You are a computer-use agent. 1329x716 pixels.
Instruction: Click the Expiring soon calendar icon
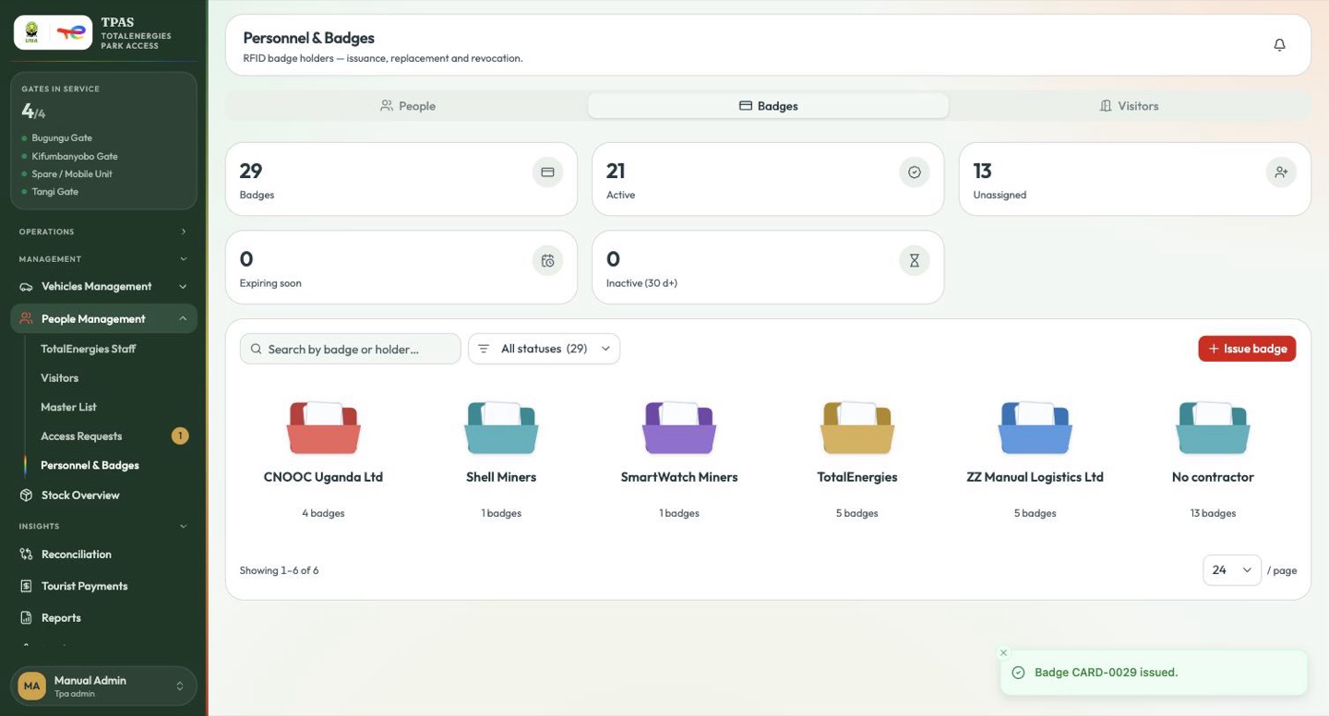pos(547,261)
